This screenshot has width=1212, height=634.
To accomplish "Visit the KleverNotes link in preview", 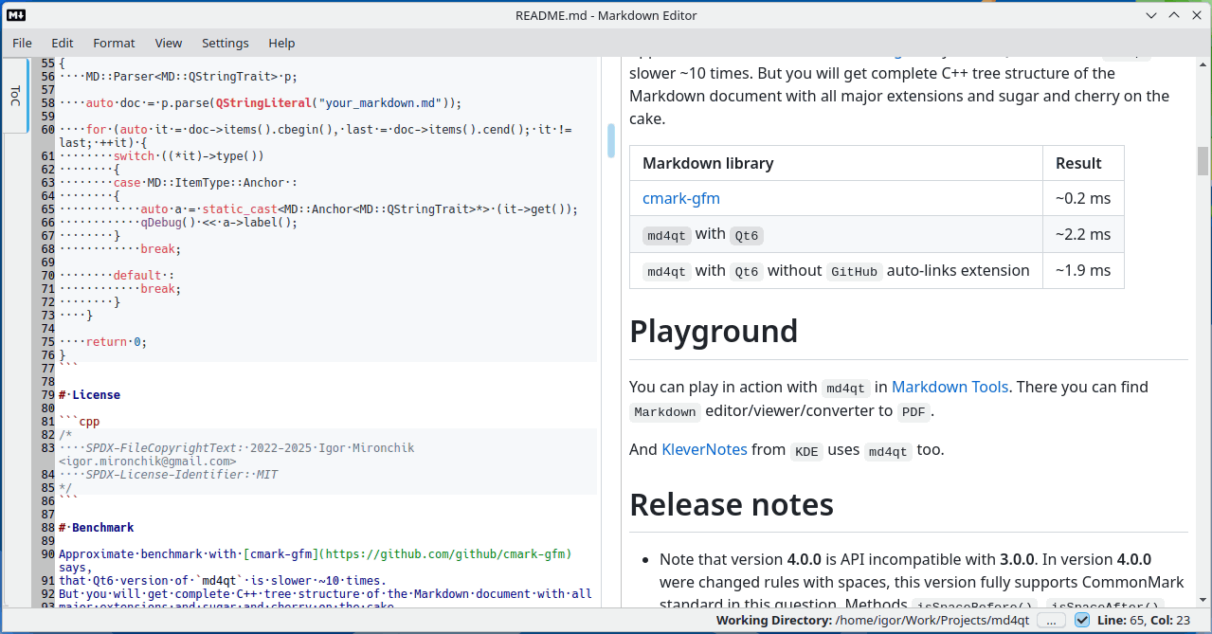I will (704, 449).
